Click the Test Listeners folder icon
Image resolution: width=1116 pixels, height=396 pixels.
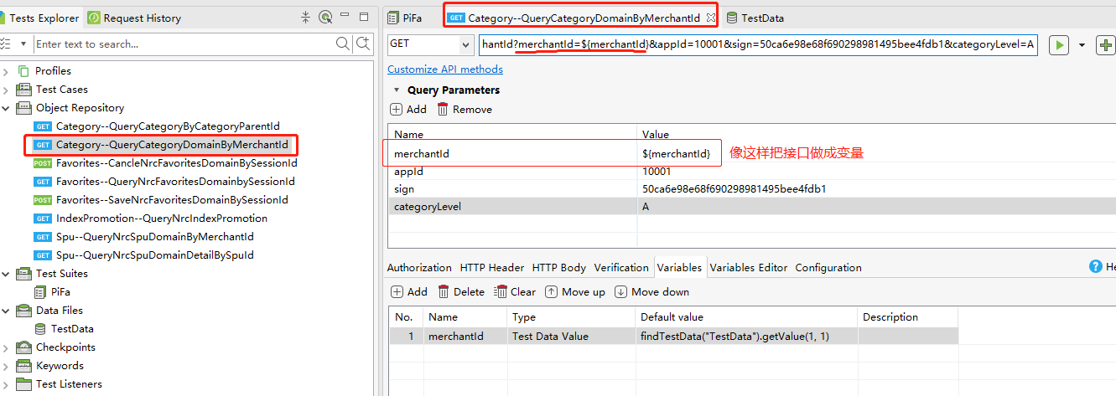pyautogui.click(x=23, y=384)
